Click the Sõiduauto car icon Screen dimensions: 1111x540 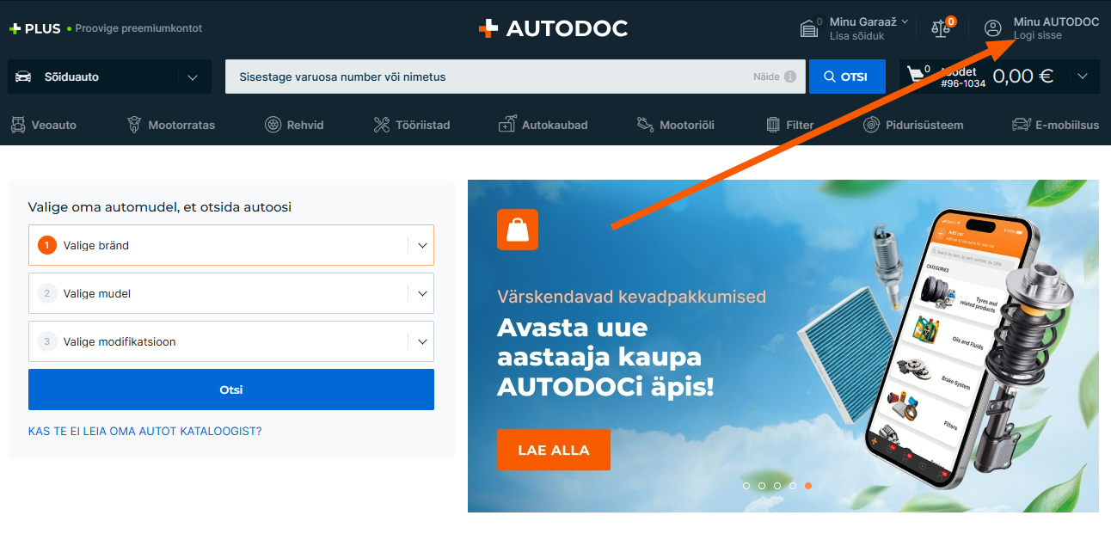(24, 77)
